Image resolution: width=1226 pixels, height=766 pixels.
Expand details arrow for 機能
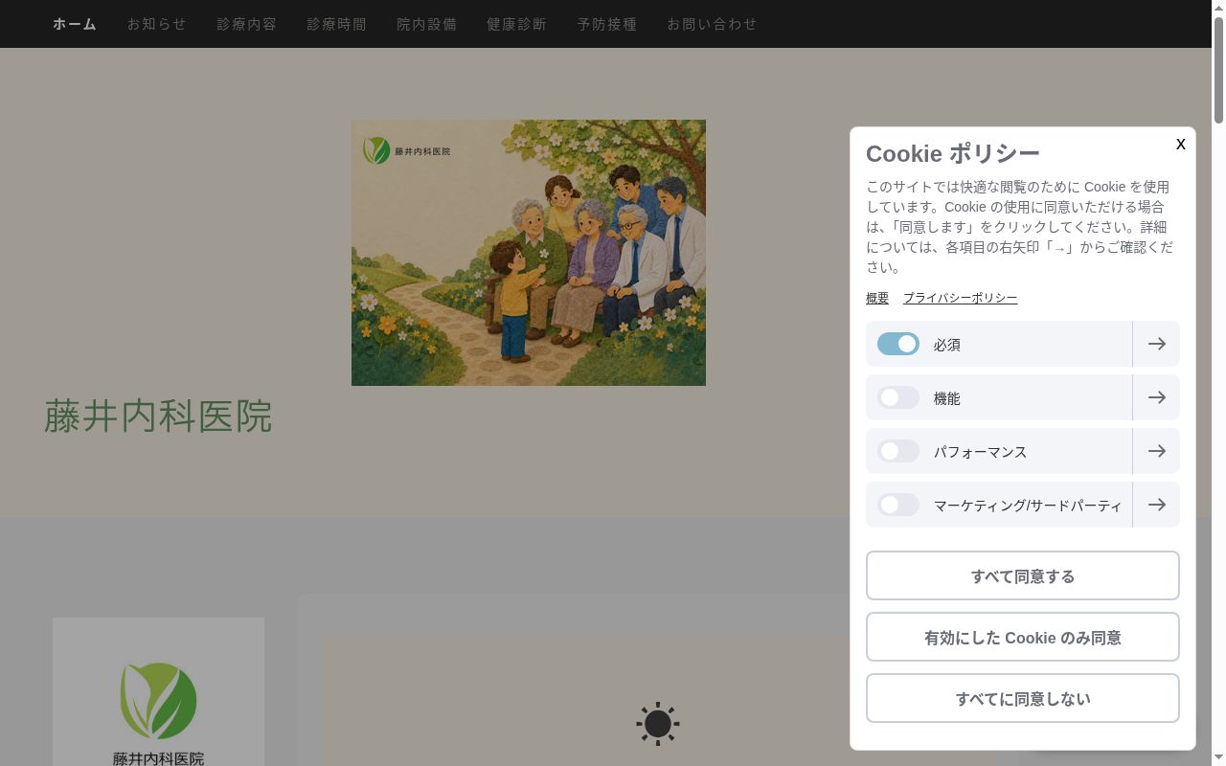pyautogui.click(x=1156, y=397)
